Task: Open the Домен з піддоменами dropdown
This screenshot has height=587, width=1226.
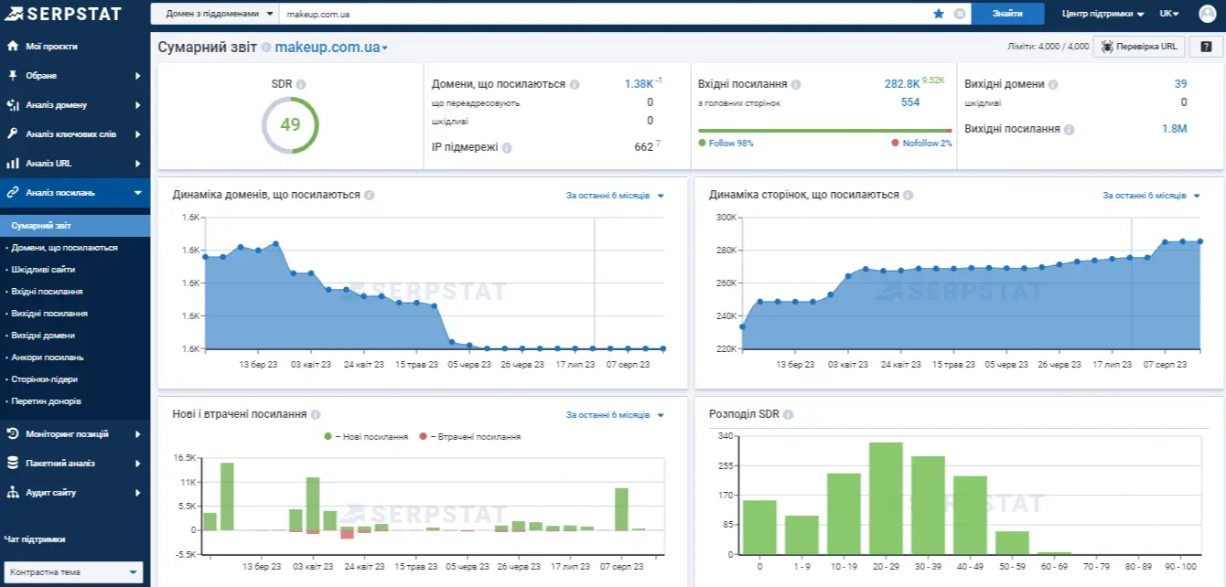Action: point(214,14)
